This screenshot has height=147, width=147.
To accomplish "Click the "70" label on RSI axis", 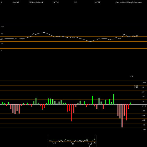I will (2, 34).
